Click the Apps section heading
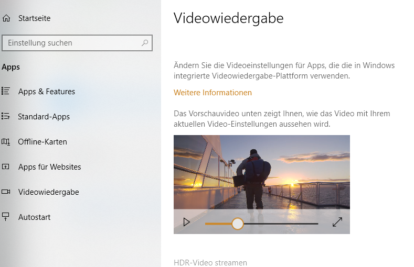Image resolution: width=414 pixels, height=267 pixels. click(x=11, y=67)
